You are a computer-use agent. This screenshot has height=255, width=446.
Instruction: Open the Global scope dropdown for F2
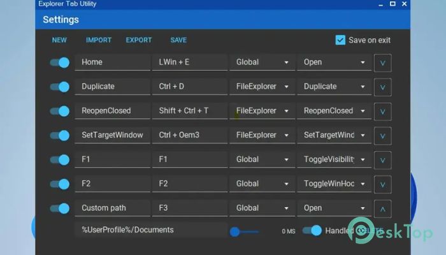click(x=263, y=184)
